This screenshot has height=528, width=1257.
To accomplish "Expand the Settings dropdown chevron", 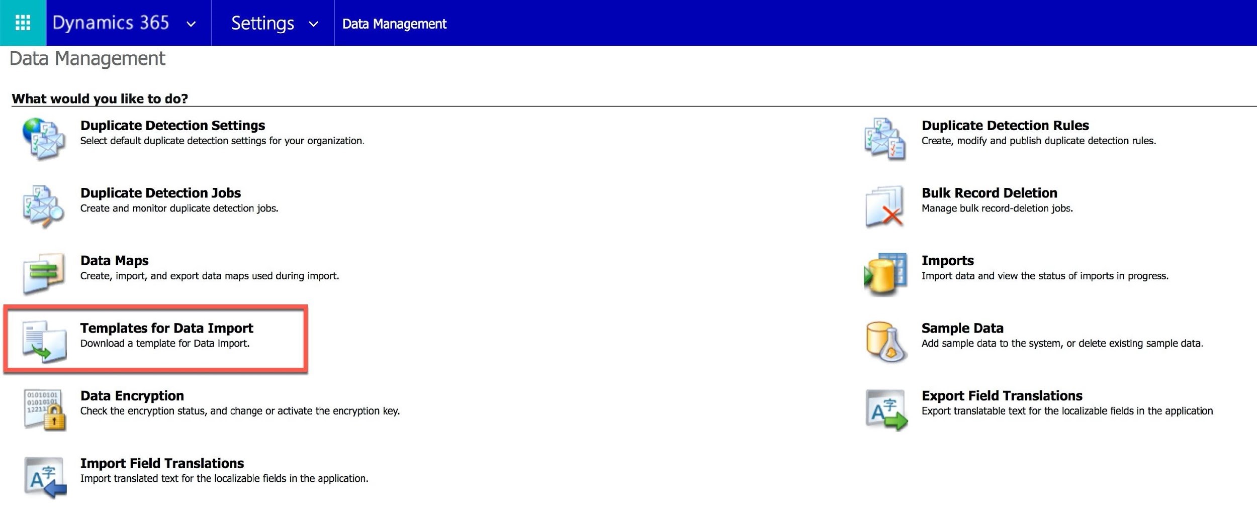I will coord(313,24).
